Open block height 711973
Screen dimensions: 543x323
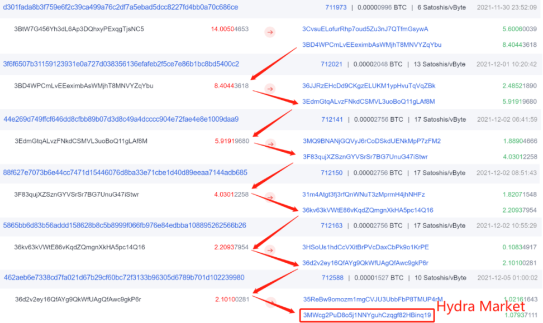coord(336,8)
